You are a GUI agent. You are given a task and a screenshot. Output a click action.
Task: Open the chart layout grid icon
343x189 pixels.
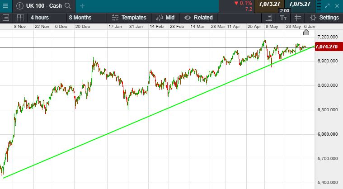pos(21,18)
